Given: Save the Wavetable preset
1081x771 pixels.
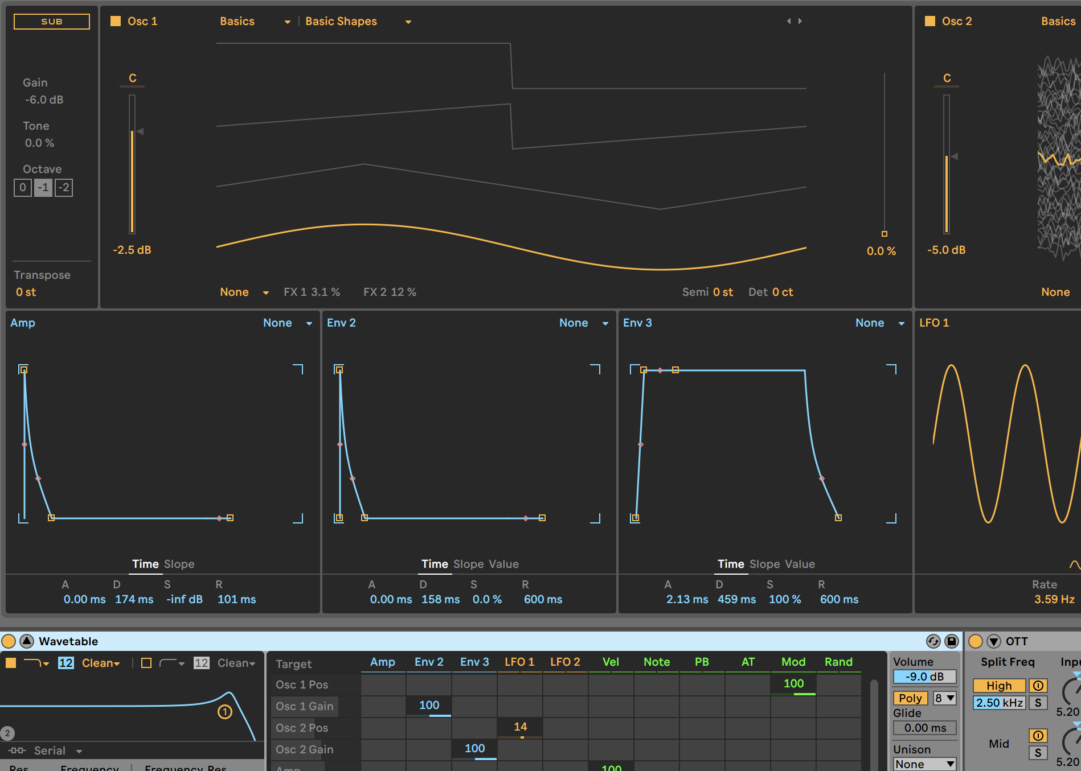Looking at the screenshot, I should [952, 641].
